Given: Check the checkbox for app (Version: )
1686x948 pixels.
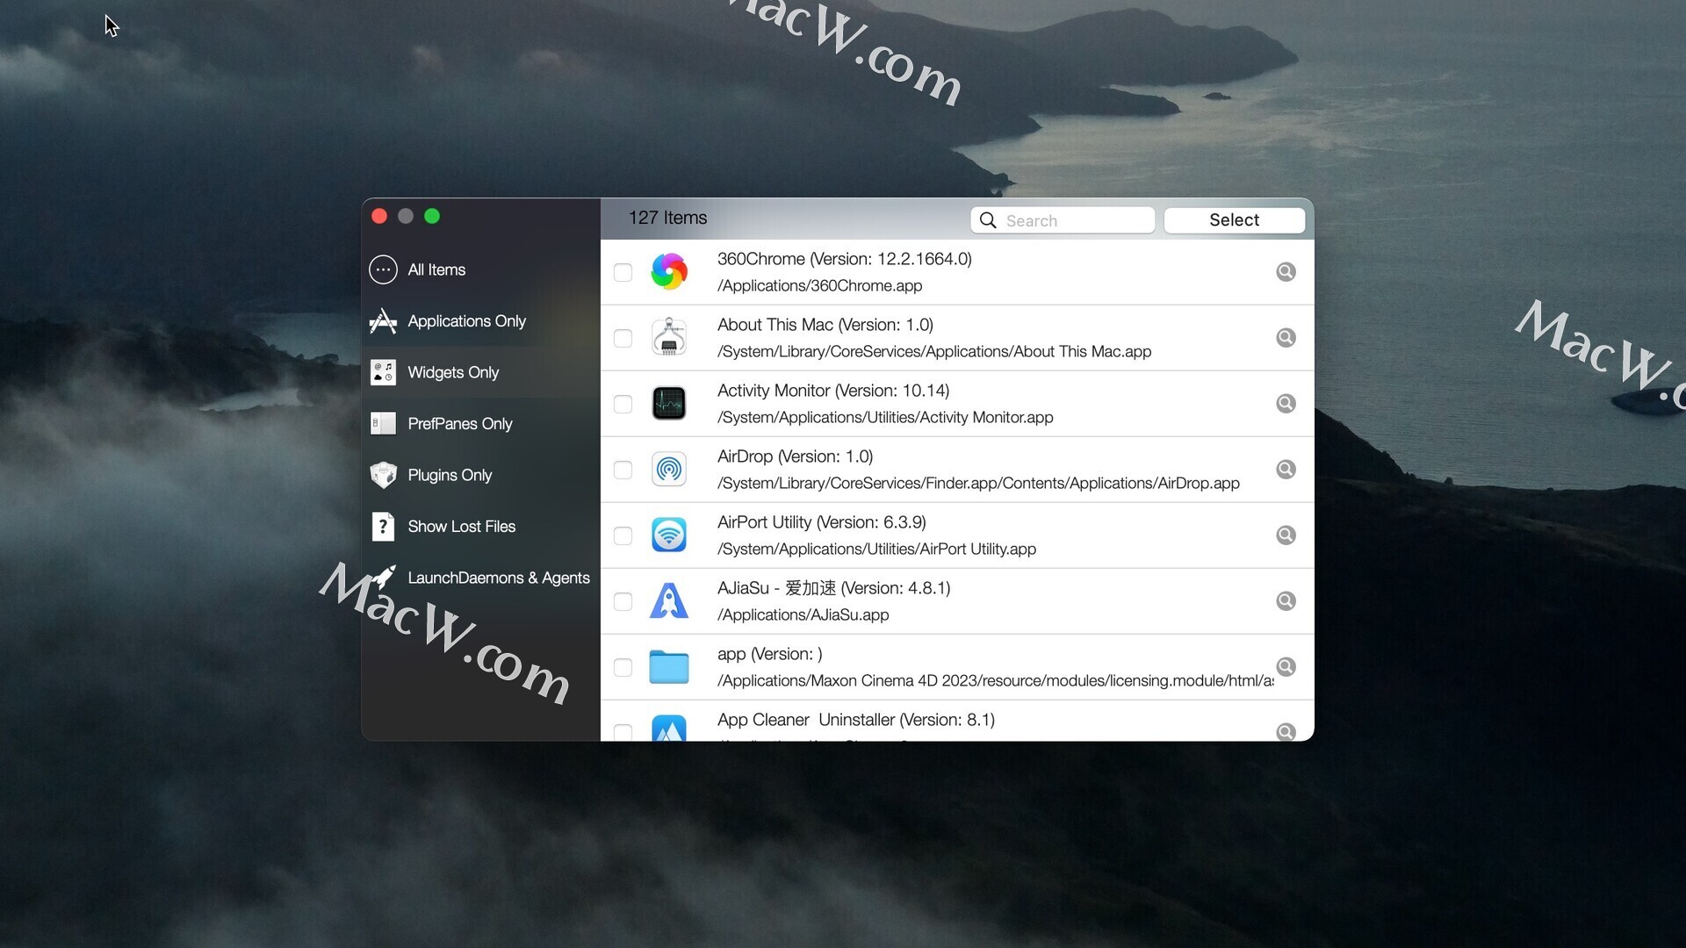Looking at the screenshot, I should pyautogui.click(x=623, y=667).
